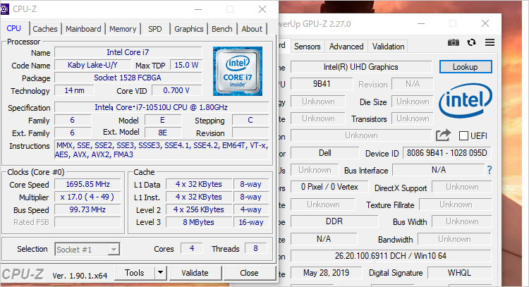This screenshot has height=287, width=529.
Task: Close the GPU-Z window
Action: click(x=485, y=23)
